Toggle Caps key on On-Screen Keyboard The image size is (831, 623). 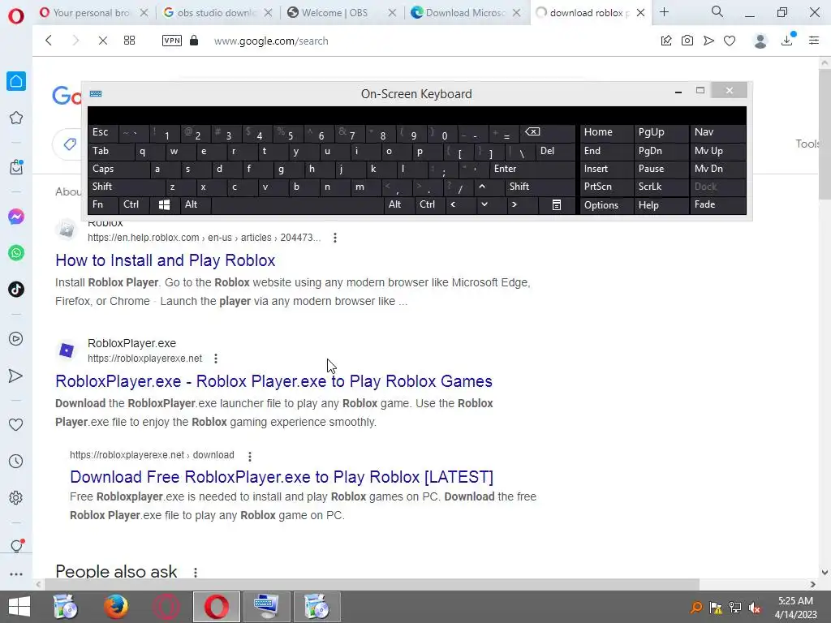[x=118, y=169]
